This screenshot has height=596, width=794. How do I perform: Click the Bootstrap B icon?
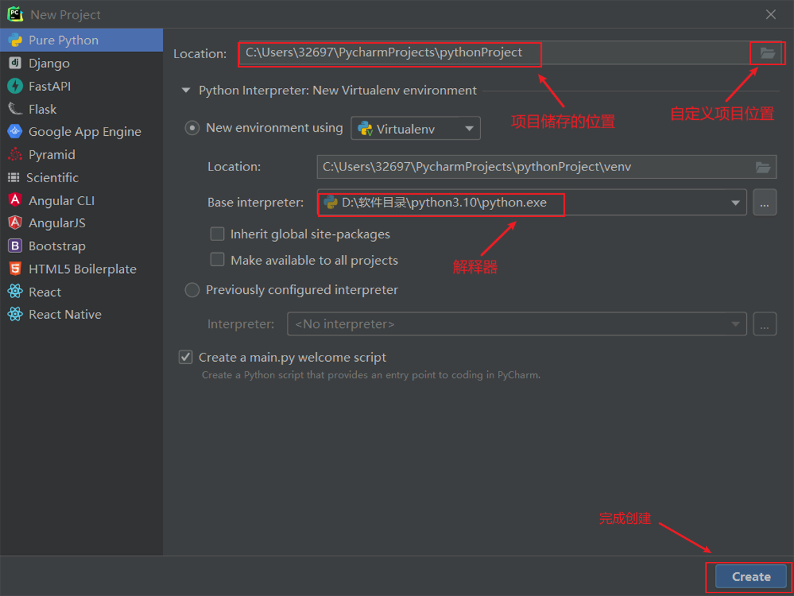(15, 245)
